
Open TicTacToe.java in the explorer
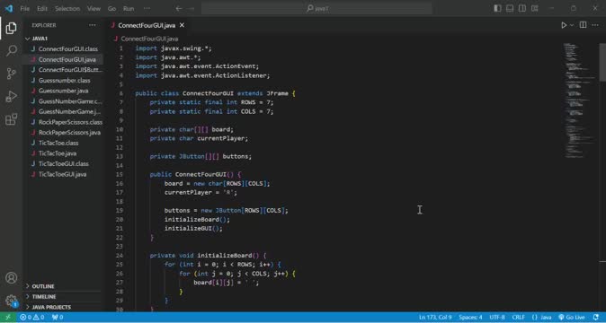pyautogui.click(x=58, y=153)
